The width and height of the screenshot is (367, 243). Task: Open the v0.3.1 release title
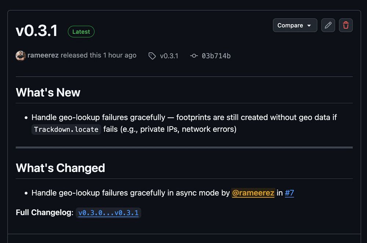[37, 31]
